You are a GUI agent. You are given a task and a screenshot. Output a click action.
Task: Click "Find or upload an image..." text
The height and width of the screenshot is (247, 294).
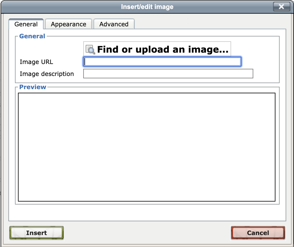click(163, 49)
